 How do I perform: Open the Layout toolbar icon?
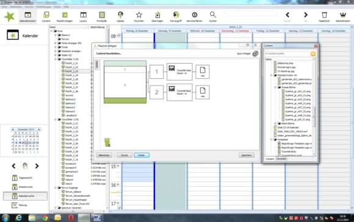(83, 17)
